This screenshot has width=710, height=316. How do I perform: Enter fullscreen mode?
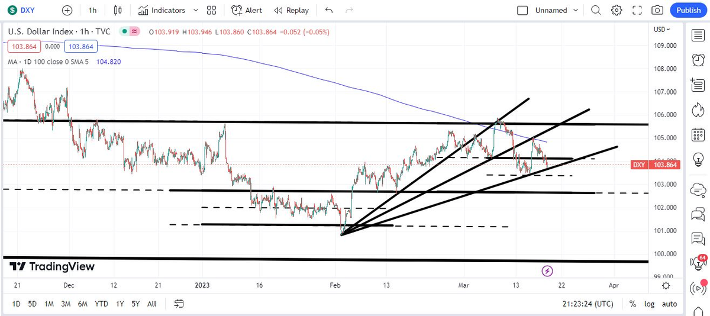[x=637, y=10]
